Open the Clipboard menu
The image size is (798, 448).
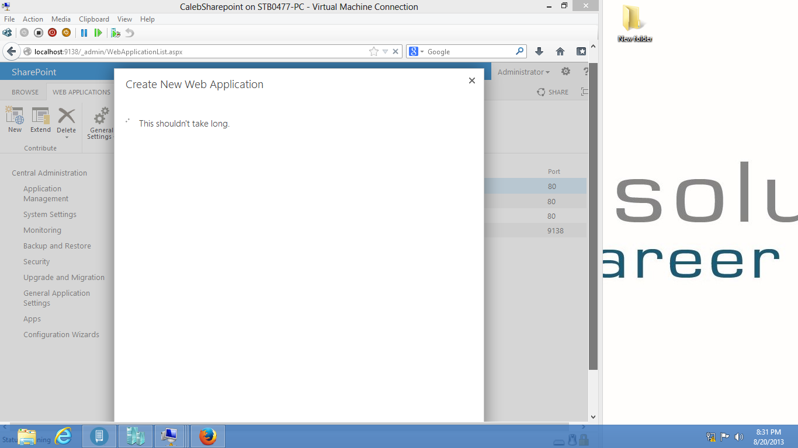pos(93,19)
